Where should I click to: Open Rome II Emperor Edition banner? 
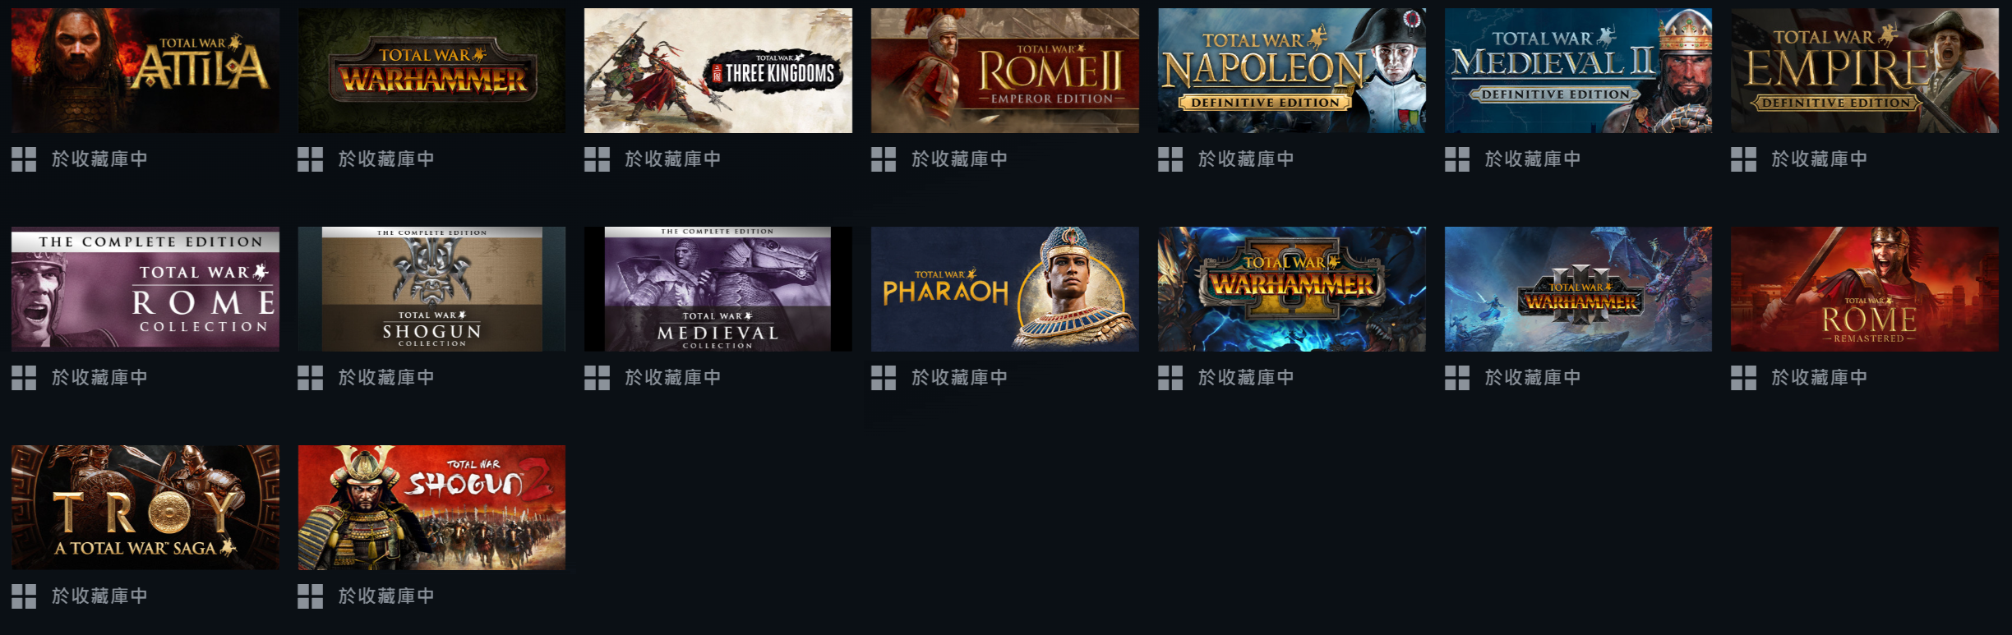pos(1005,71)
